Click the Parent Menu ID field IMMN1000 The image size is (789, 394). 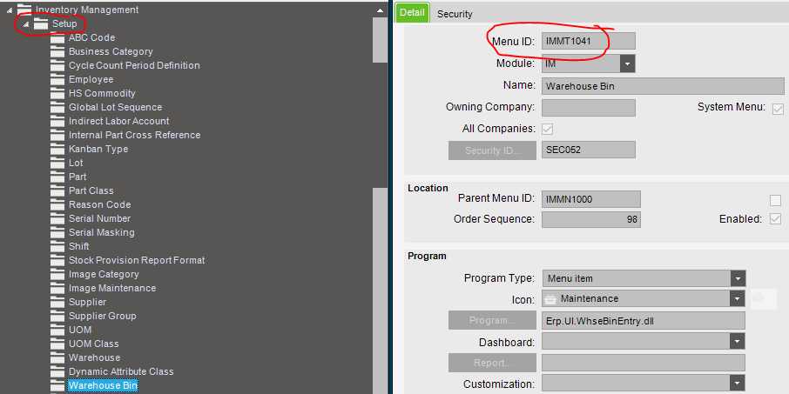(591, 199)
